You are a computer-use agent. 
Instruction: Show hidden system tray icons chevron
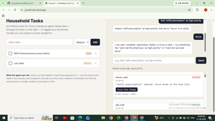click(x=169, y=118)
